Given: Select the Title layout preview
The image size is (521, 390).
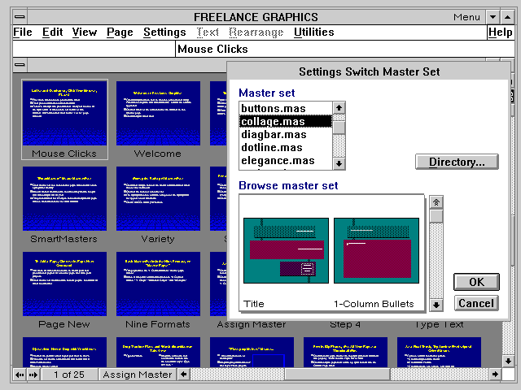Looking at the screenshot, I should point(286,251).
